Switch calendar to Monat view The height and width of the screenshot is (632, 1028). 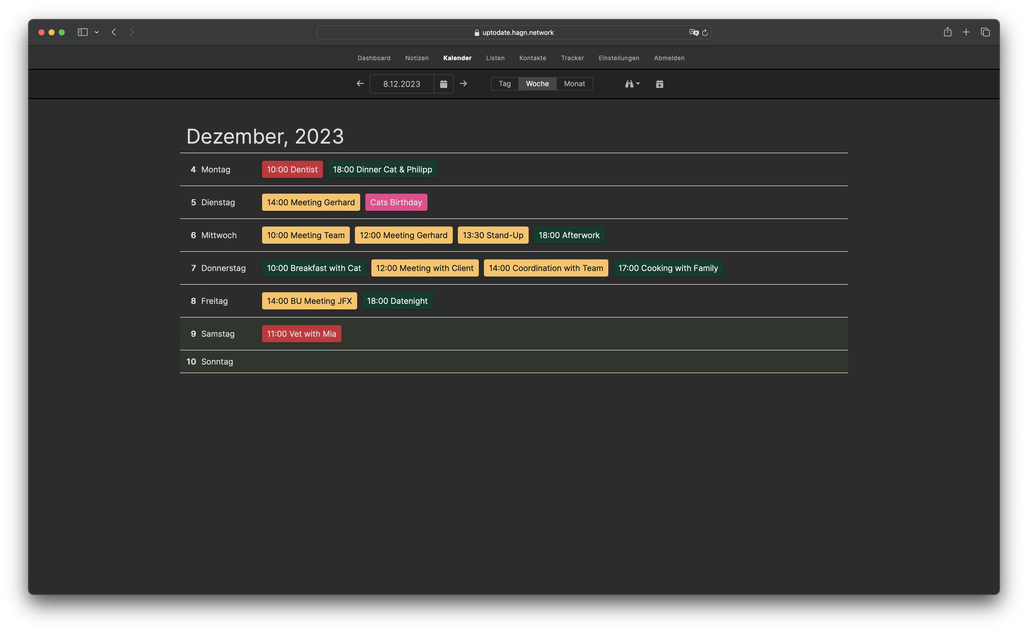click(574, 84)
